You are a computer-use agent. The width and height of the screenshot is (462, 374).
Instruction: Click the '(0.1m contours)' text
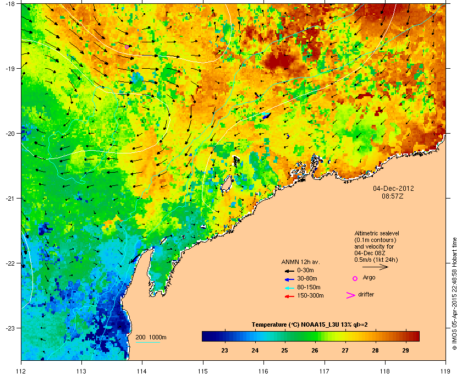pos(375,240)
